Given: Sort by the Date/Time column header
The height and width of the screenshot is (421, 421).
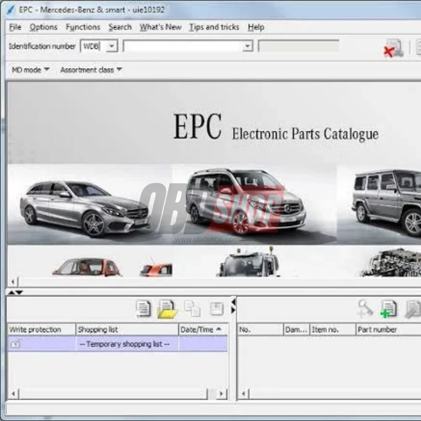Looking at the screenshot, I should [200, 329].
